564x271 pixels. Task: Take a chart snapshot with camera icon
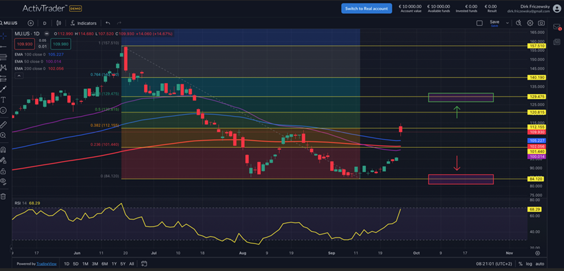541,23
